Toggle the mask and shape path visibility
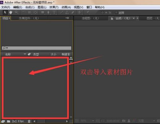This screenshot has height=124, width=160. (103, 121)
